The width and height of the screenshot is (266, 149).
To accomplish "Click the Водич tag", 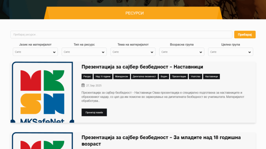I will (x=164, y=77).
